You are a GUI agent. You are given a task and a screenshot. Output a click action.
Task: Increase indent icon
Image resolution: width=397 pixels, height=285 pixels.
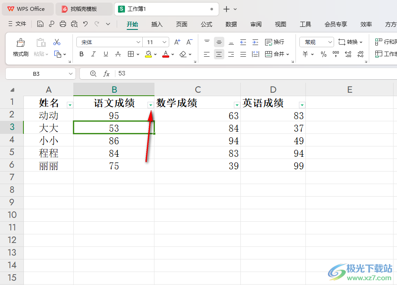click(256, 42)
